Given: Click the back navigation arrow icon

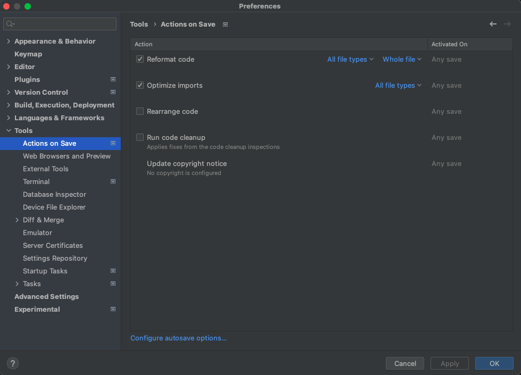Looking at the screenshot, I should pos(493,24).
